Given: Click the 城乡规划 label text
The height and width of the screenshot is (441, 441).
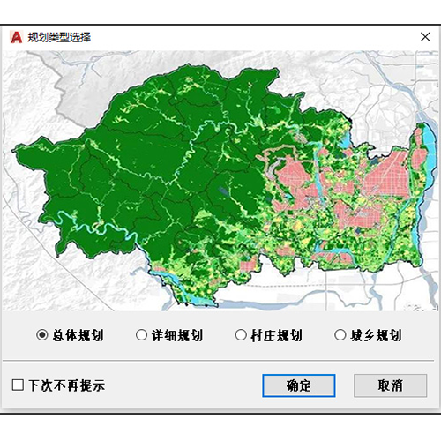Looking at the screenshot, I should [x=376, y=335].
